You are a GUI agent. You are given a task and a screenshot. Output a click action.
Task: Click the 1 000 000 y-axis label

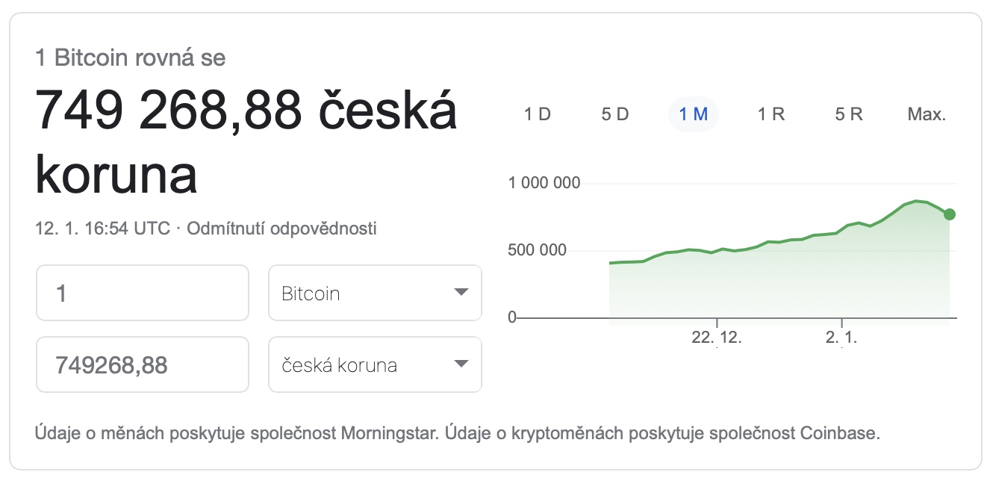(544, 183)
